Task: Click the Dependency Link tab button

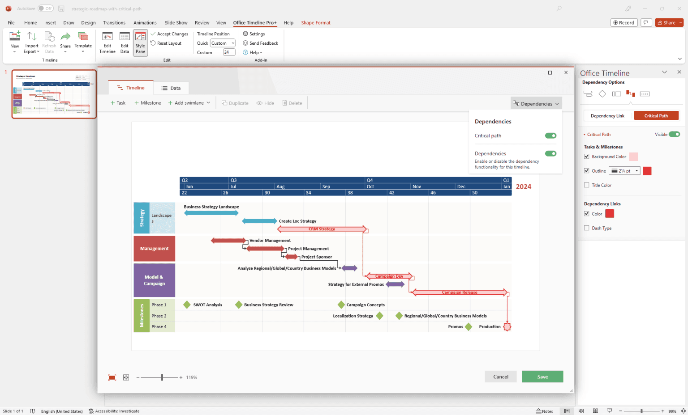Action: pos(608,115)
